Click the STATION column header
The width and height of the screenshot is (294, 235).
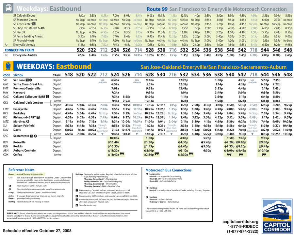tap(18, 75)
